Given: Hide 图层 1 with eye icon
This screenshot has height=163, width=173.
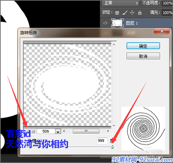Looking at the screenshot, I should tap(105, 23).
